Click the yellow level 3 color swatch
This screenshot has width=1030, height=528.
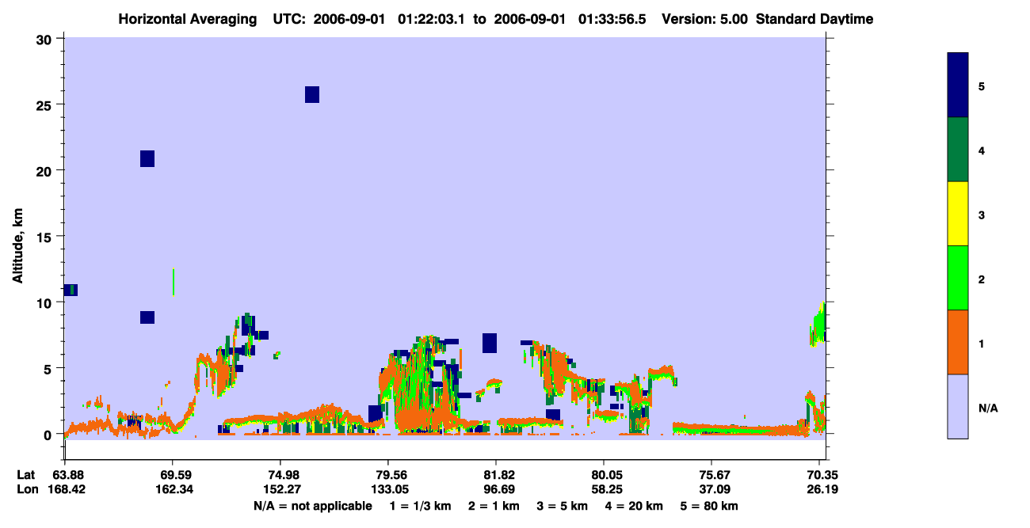pyautogui.click(x=958, y=214)
